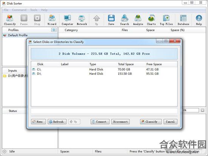208x156 pixels.
Task: Click the Classify toolbar icon
Action: (10, 20)
